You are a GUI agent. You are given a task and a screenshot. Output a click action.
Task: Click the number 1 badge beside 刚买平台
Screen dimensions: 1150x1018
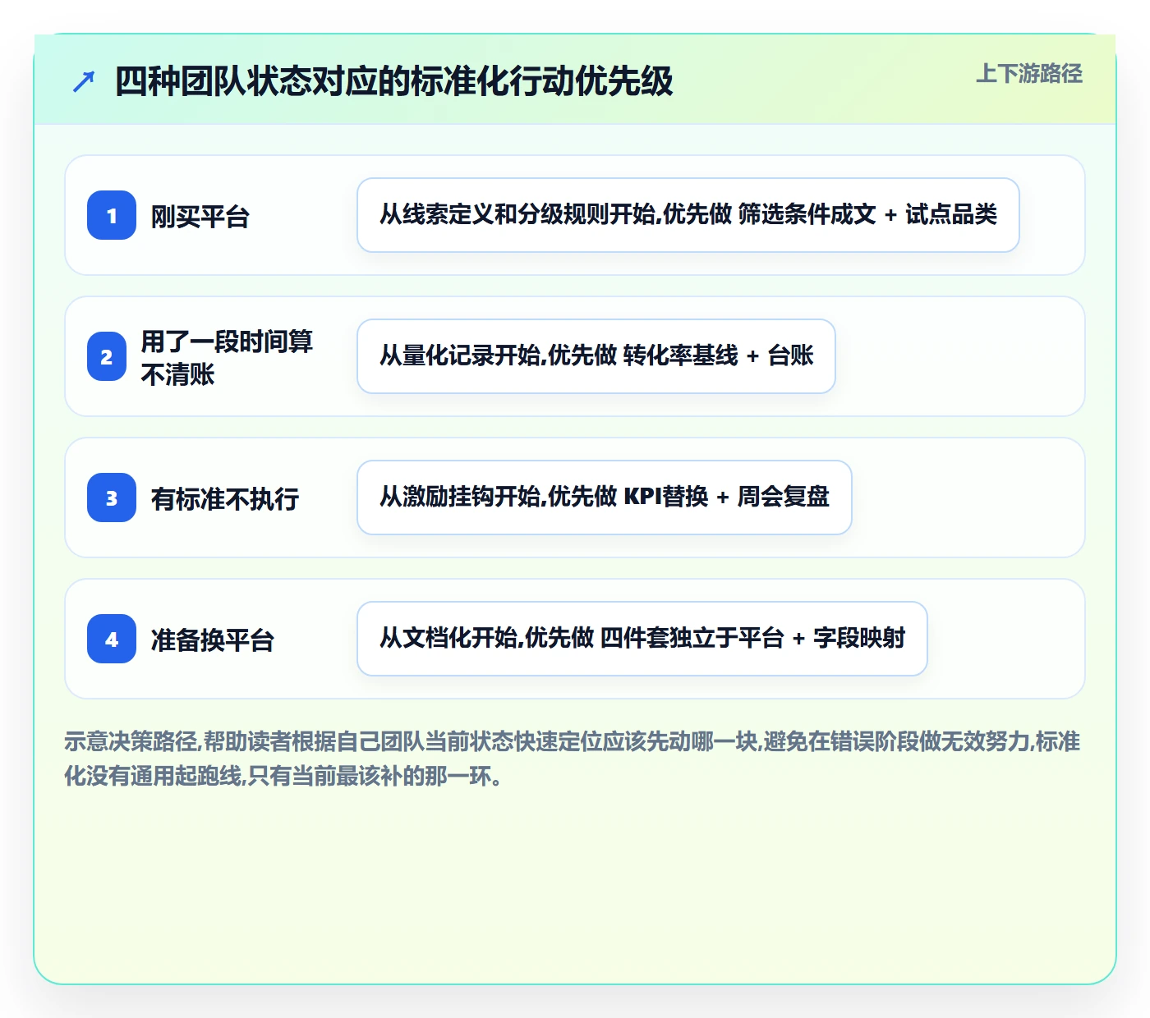[112, 215]
